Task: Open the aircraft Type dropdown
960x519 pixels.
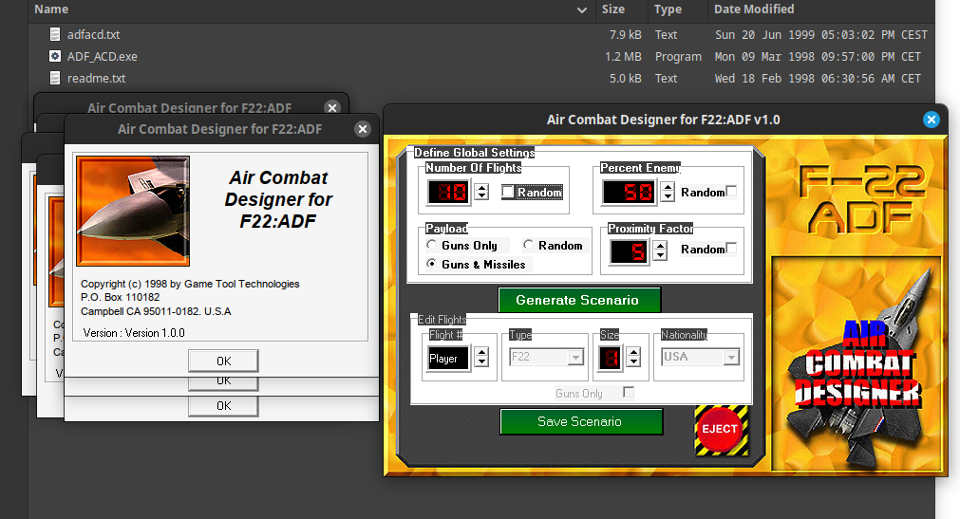Action: (575, 357)
